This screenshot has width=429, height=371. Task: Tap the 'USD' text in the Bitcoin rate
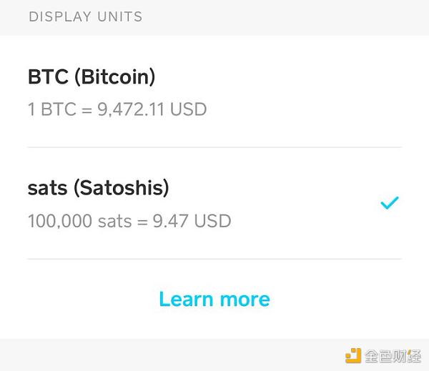[x=190, y=110]
